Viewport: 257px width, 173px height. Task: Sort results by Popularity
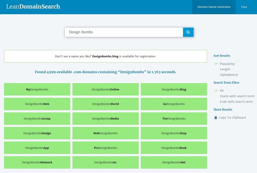click(227, 64)
